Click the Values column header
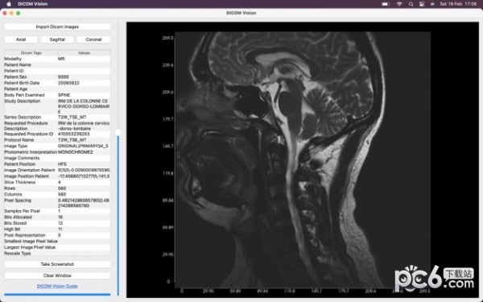The width and height of the screenshot is (483, 302). (x=84, y=53)
